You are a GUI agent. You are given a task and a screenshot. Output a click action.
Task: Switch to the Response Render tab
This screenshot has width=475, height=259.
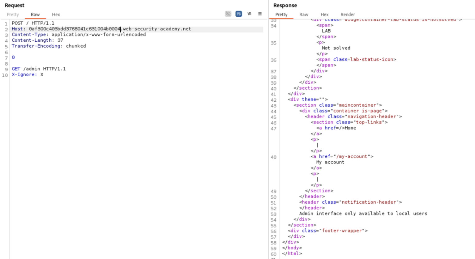click(x=348, y=15)
